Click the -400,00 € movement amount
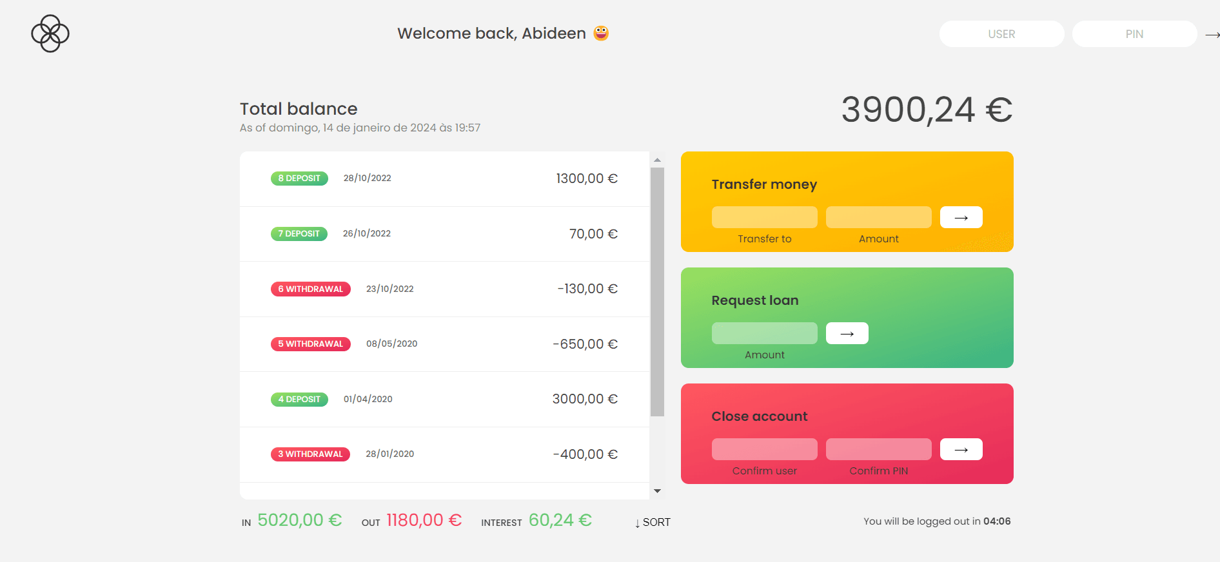 585,454
